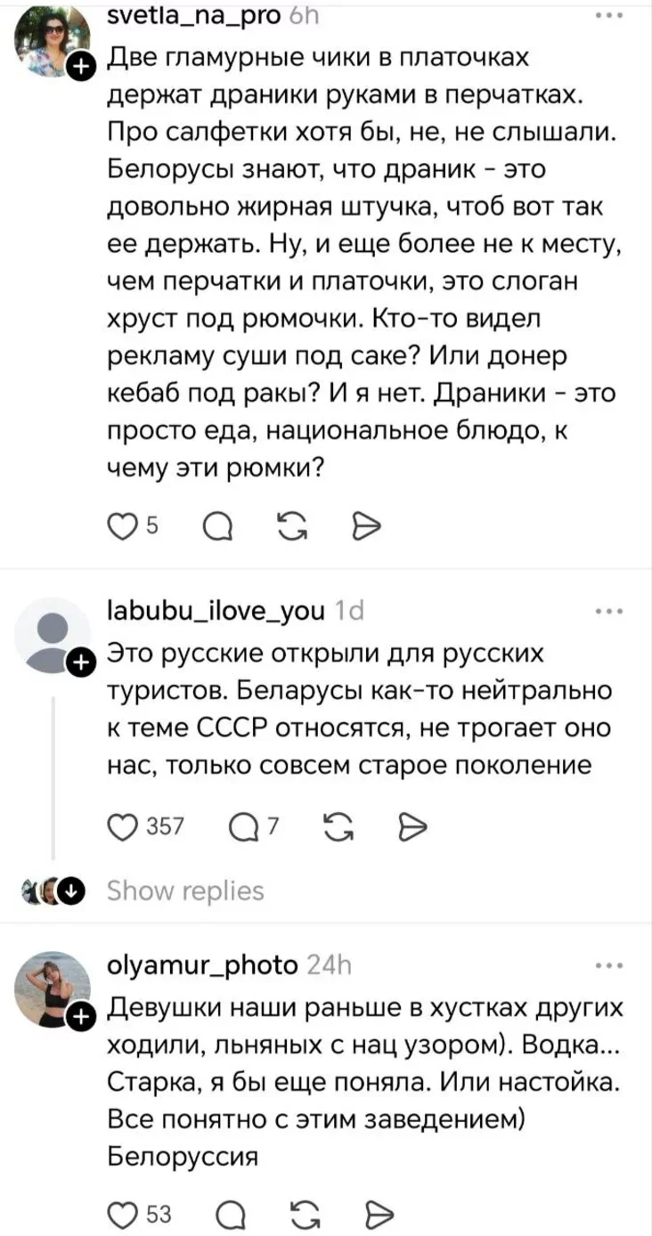
Task: Repost olyamur_photo's comment
Action: 291,1215
